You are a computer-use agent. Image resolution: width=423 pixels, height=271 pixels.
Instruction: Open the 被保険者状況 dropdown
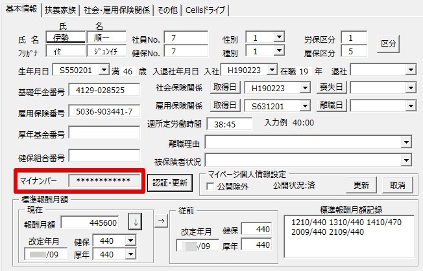(x=406, y=160)
